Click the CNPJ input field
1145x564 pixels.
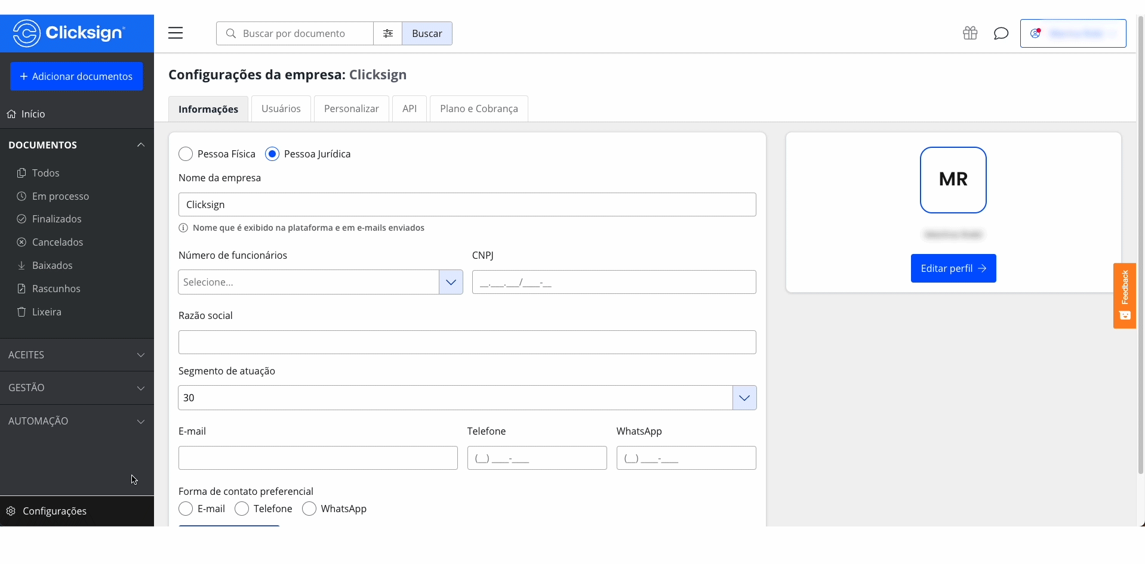[614, 282]
